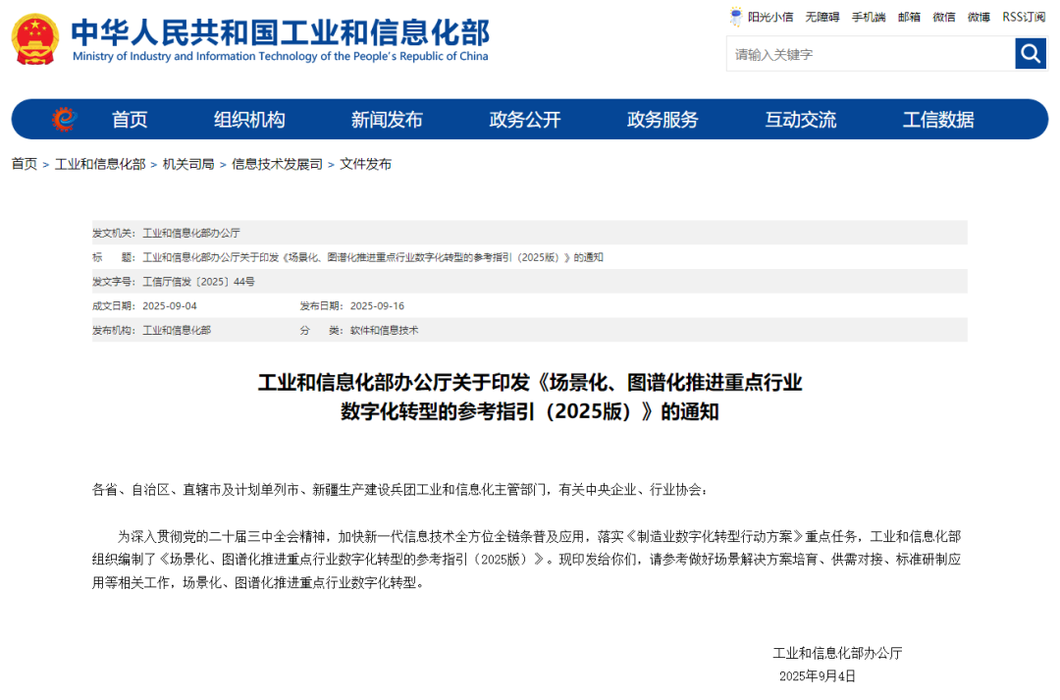Go to 信息技术发展司 in the breadcrumb

pos(277,164)
